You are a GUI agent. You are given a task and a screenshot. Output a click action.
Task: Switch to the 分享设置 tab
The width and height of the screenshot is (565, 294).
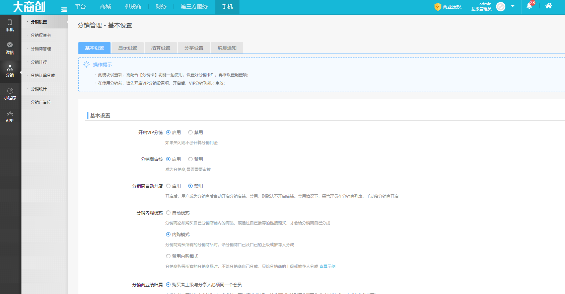(x=194, y=48)
